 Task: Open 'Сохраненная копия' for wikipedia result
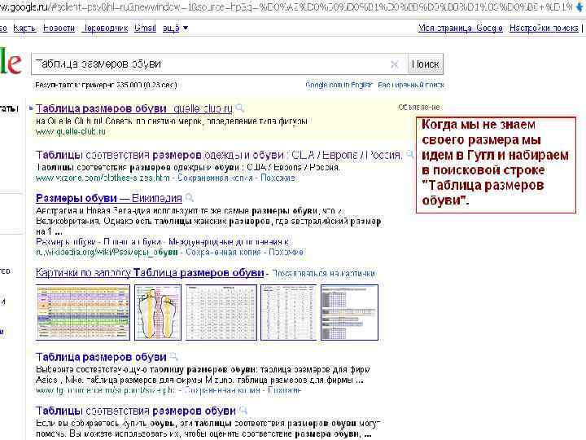223,252
